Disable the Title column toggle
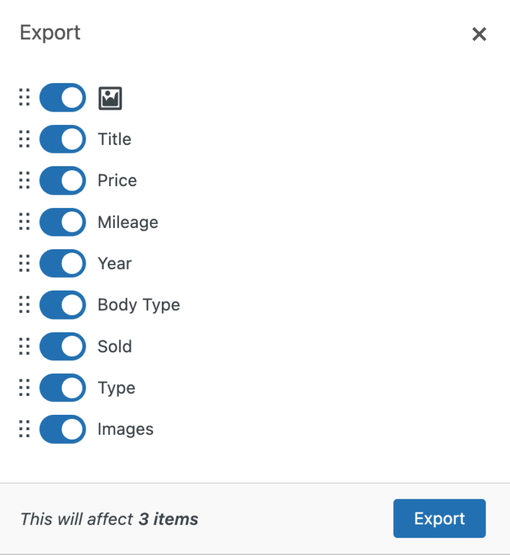 (x=62, y=139)
